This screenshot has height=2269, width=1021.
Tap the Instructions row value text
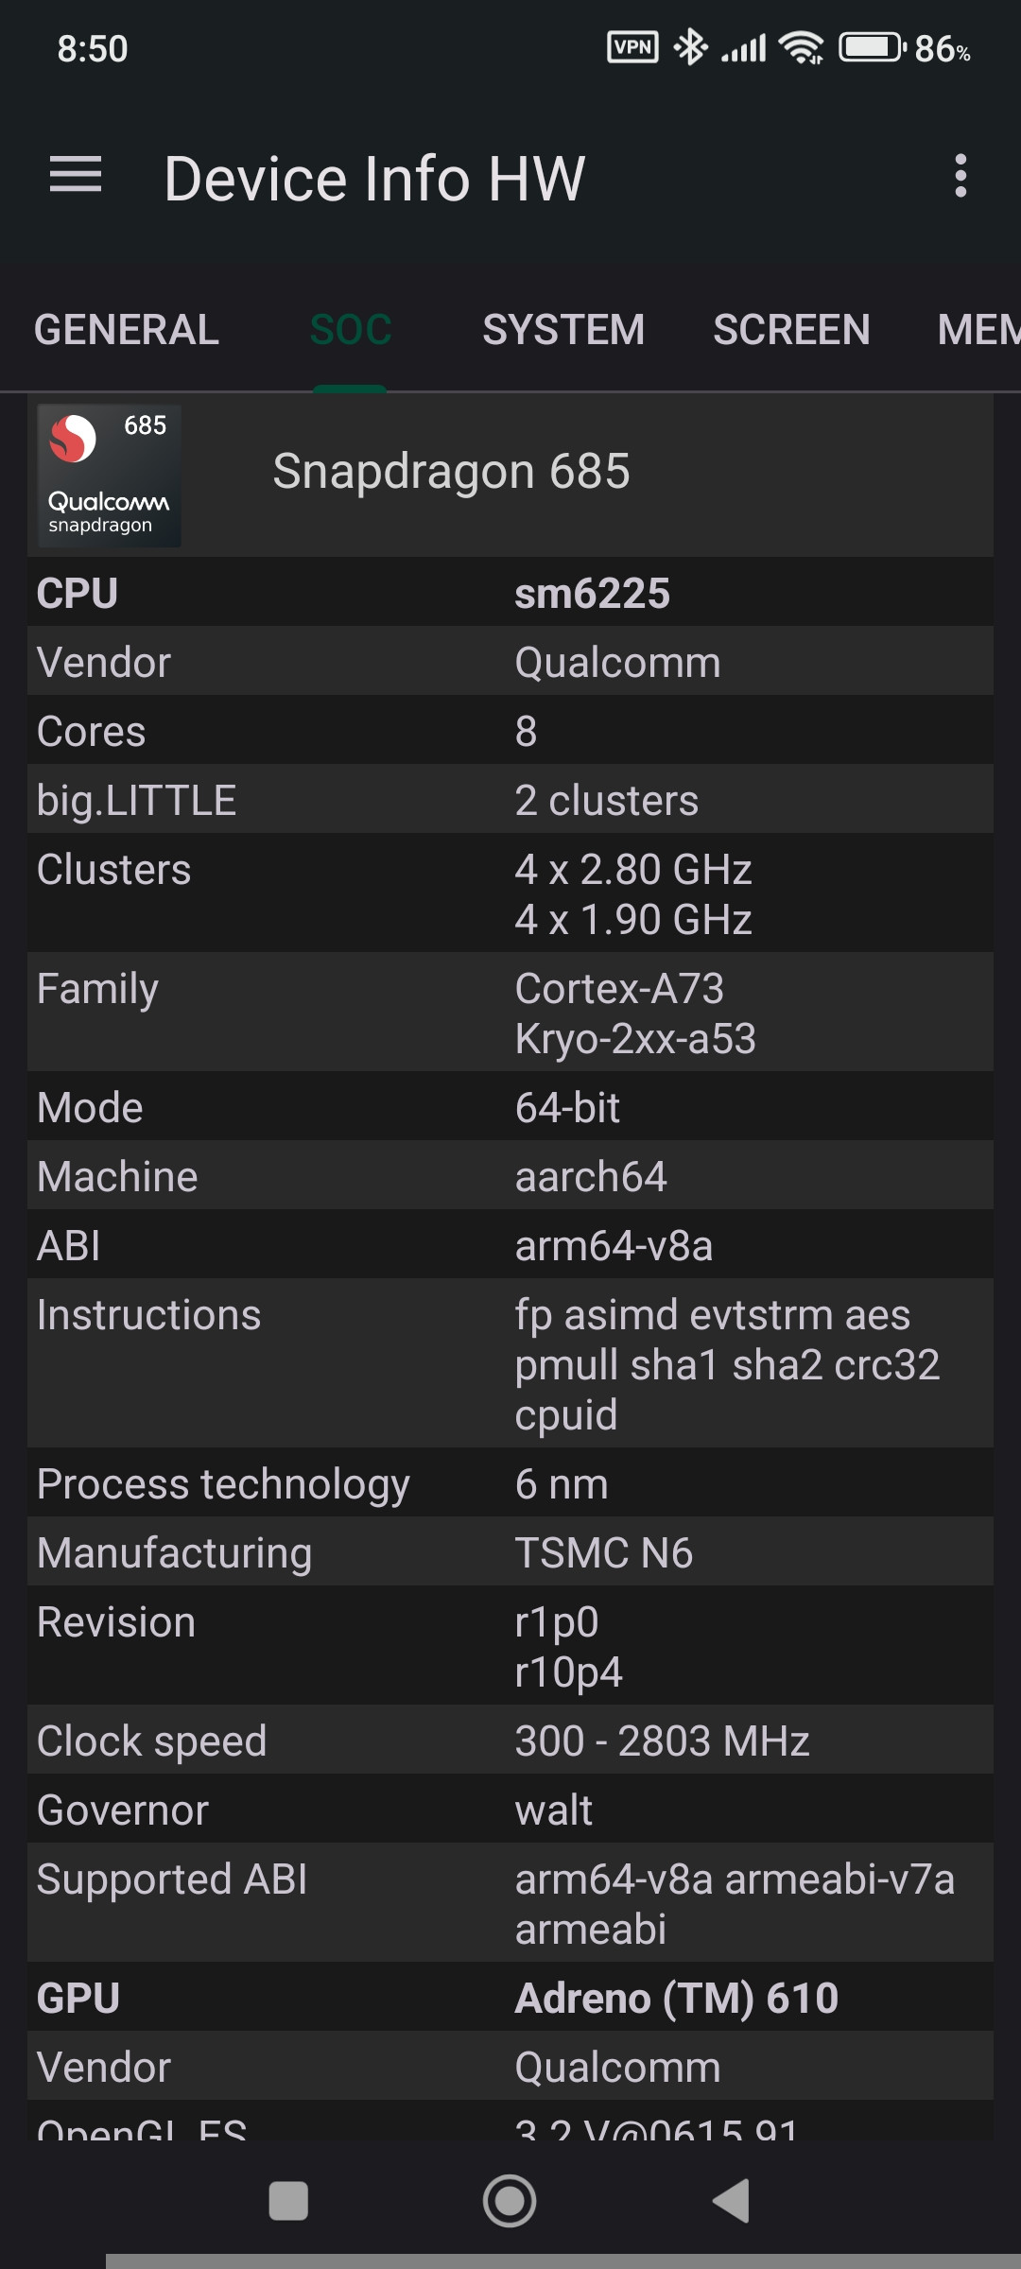tap(727, 1364)
